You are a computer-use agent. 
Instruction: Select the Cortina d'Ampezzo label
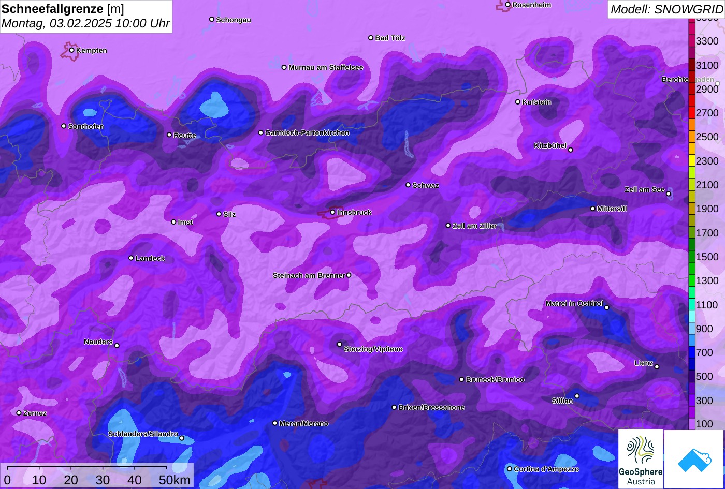[546, 469]
